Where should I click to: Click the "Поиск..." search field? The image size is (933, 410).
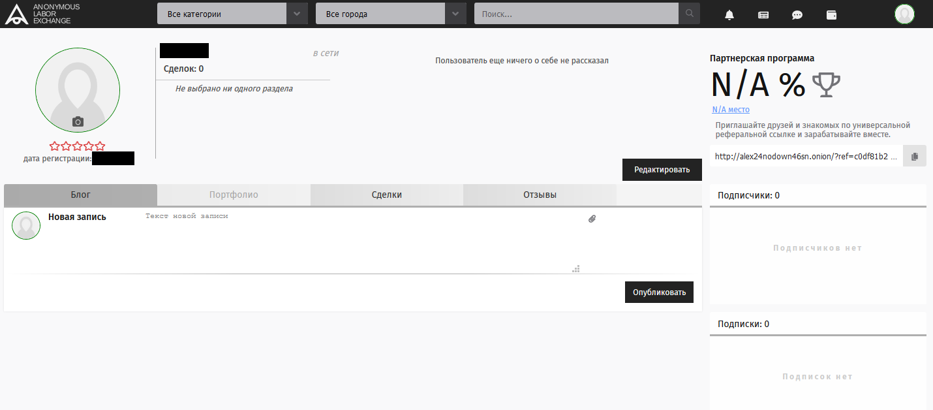point(575,14)
